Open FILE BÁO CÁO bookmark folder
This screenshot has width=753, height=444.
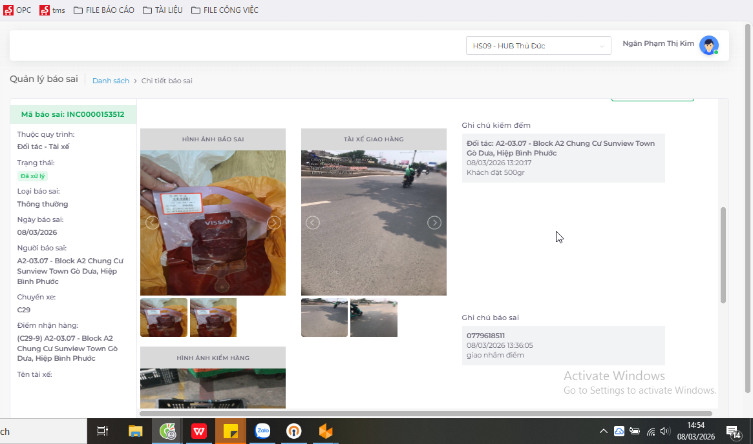coord(103,10)
